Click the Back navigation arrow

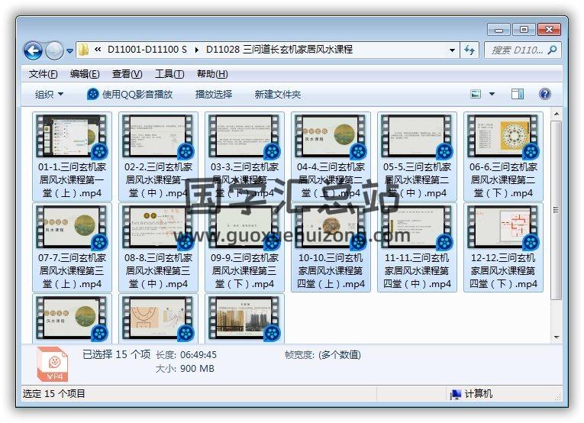pos(33,50)
